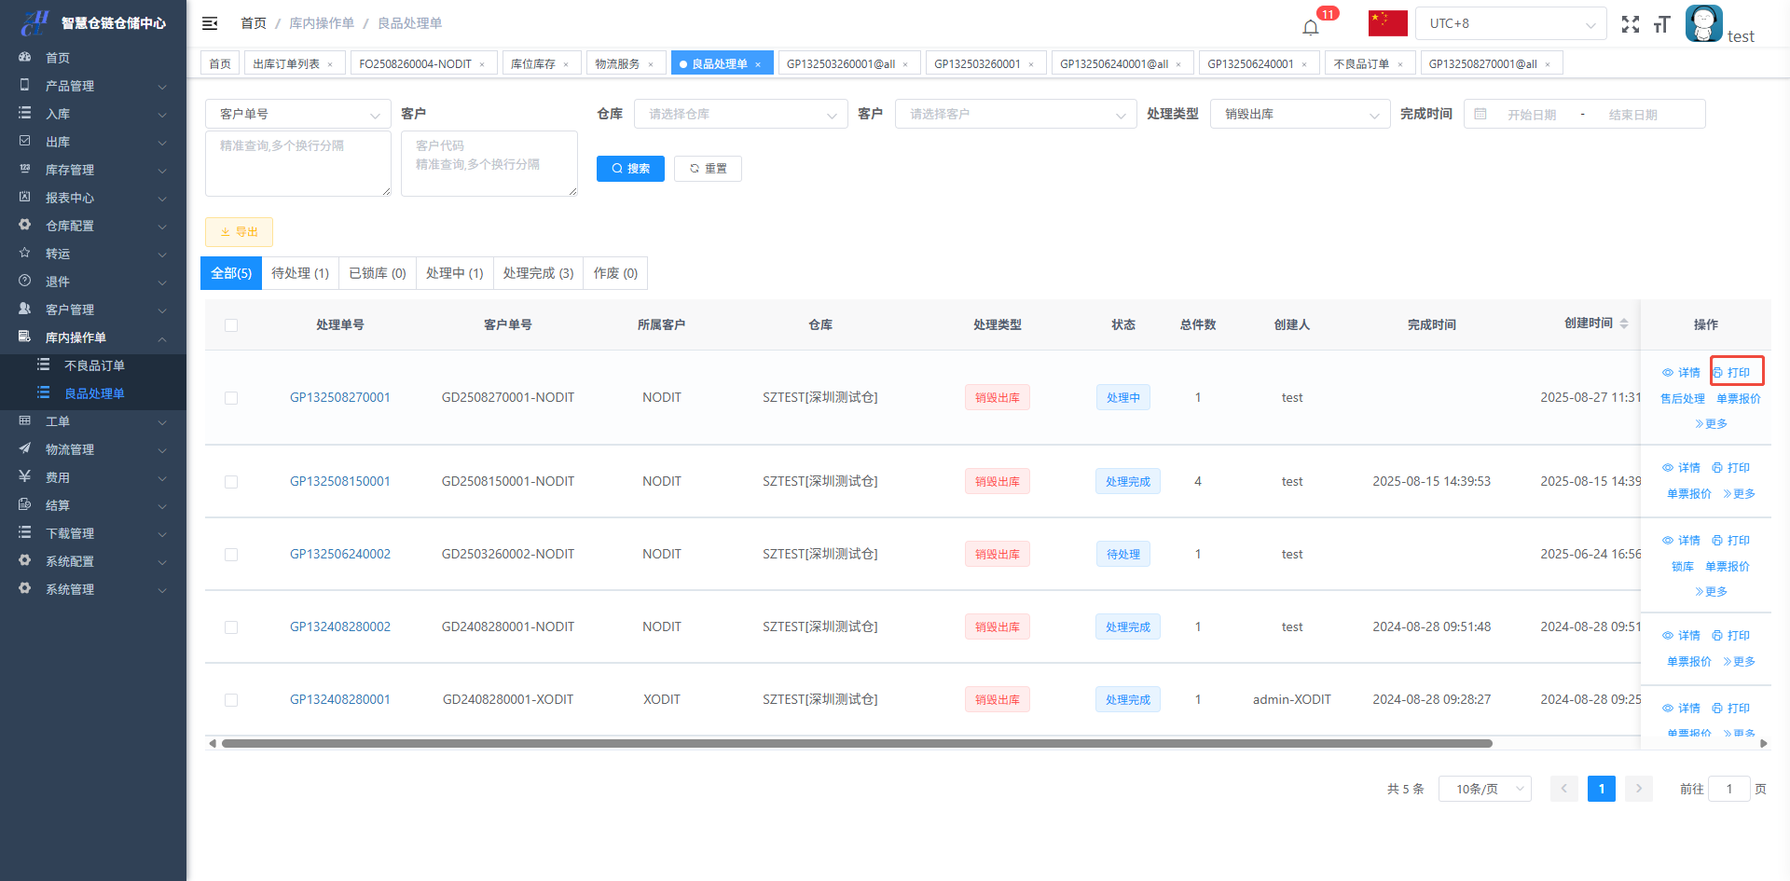The image size is (1790, 881).
Task: Click the Chinese flag language icon
Action: [x=1387, y=23]
